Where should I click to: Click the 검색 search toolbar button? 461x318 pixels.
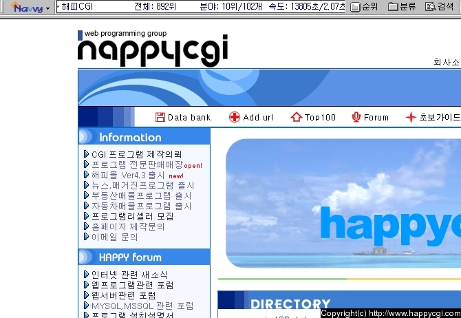tap(440, 6)
